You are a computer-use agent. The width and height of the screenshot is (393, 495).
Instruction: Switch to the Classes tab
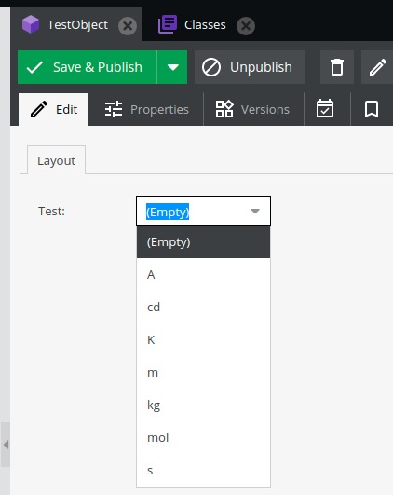tap(205, 24)
